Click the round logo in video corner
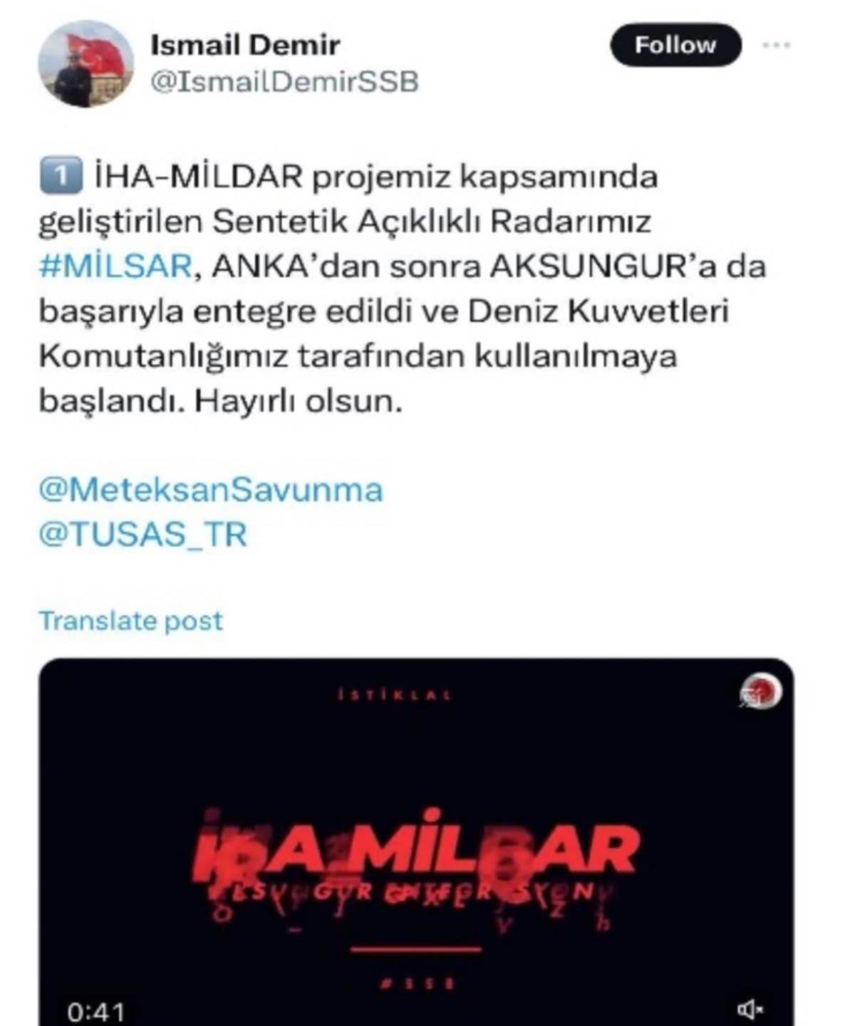This screenshot has width=855, height=1026. coord(760,693)
